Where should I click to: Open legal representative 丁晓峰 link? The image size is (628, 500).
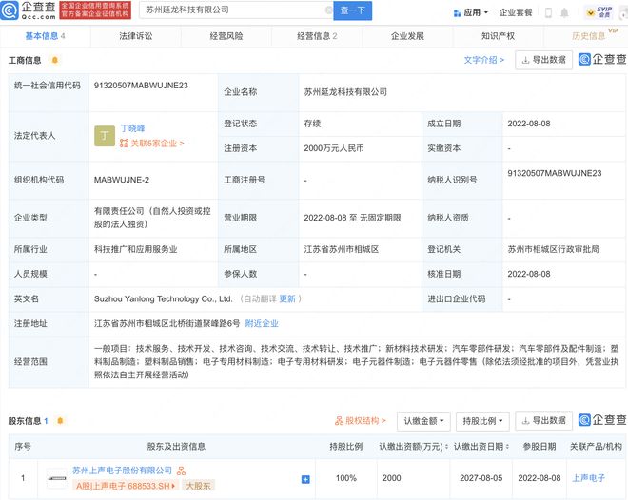coord(132,128)
